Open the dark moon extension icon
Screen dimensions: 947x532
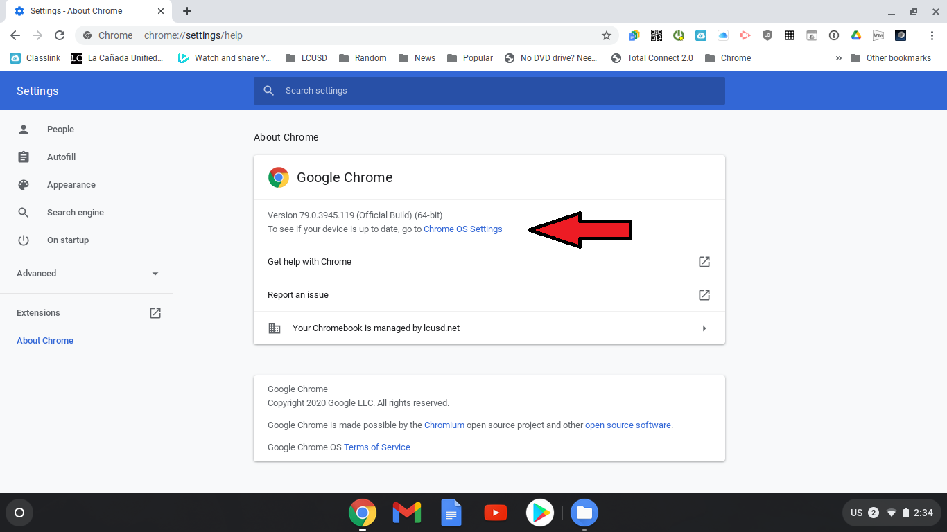click(x=900, y=35)
